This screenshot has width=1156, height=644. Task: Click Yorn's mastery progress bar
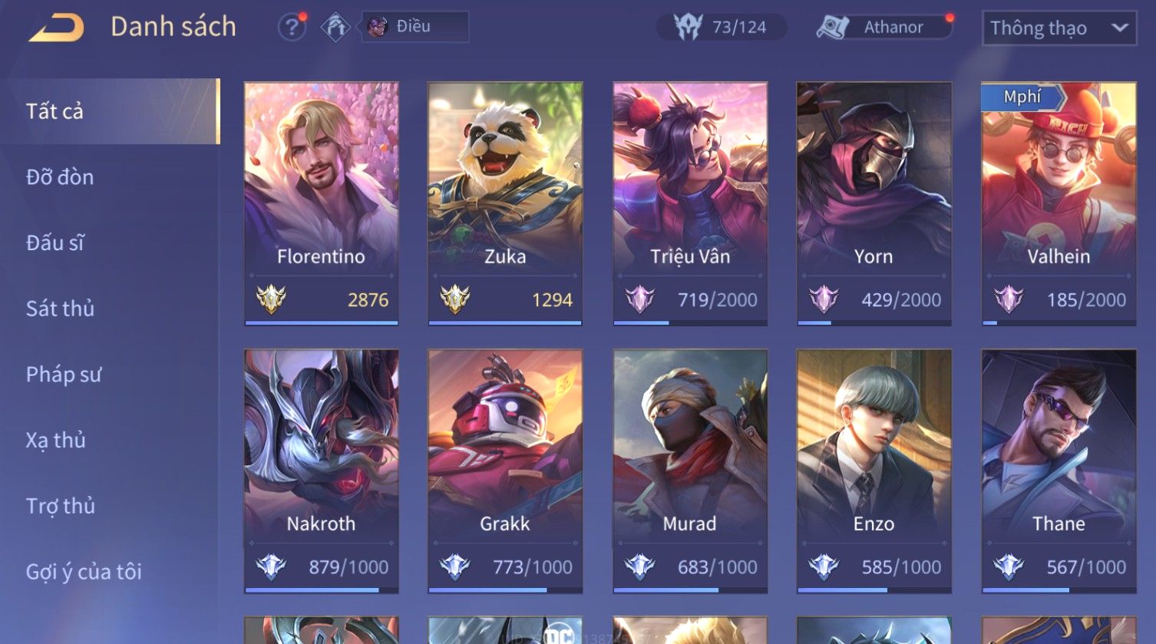pyautogui.click(x=874, y=323)
